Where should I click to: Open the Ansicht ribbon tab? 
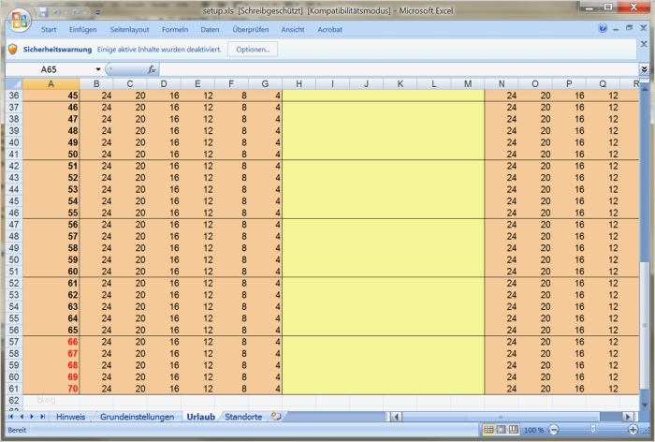(x=293, y=30)
